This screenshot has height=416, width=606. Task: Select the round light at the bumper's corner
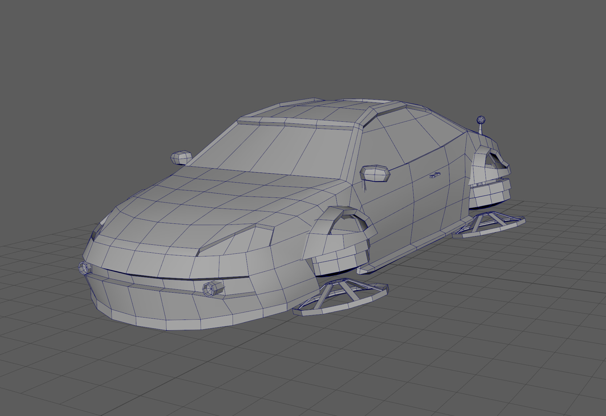[85, 268]
